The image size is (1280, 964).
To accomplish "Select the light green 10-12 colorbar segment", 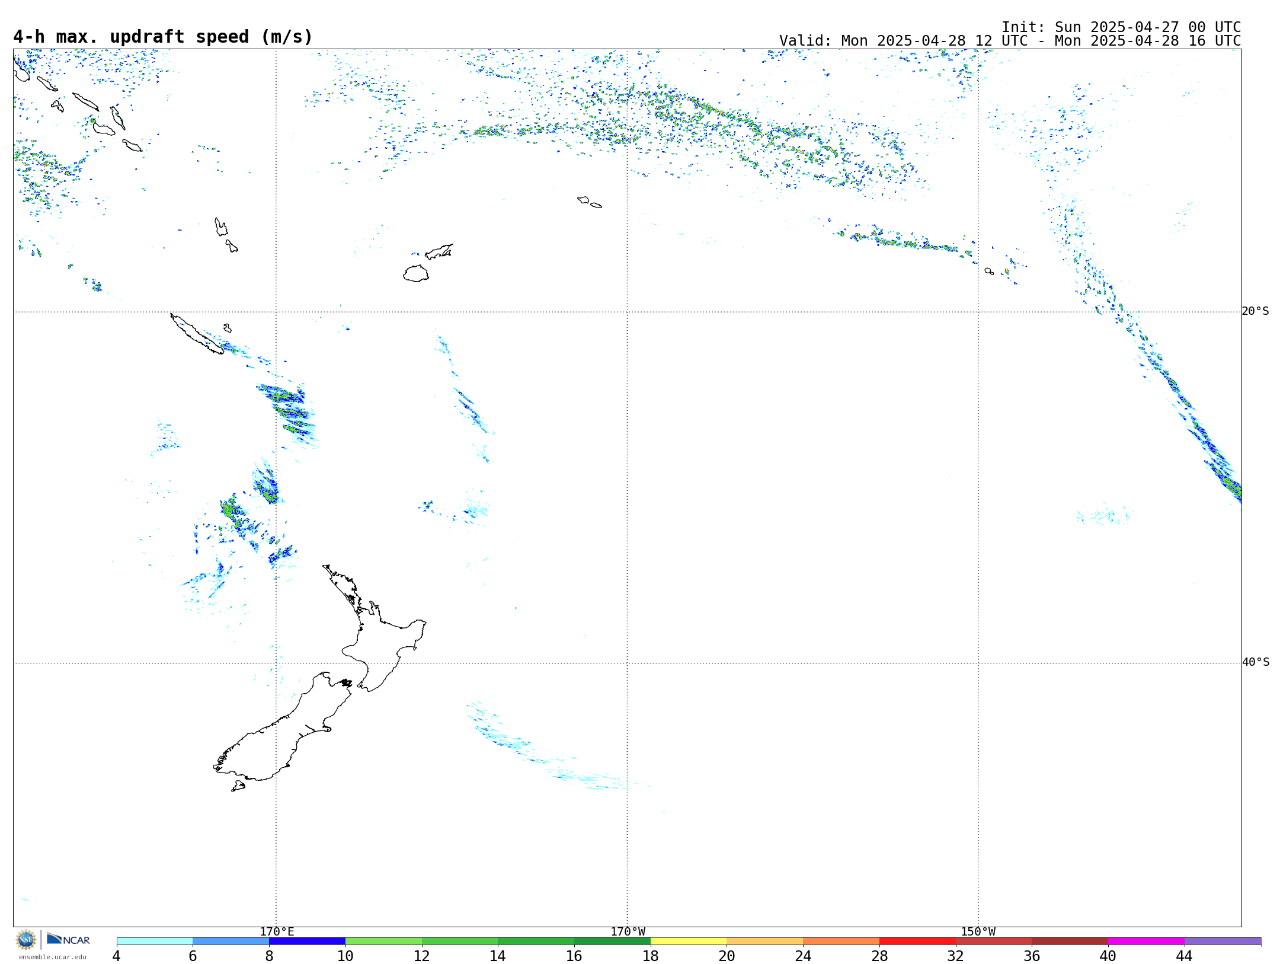I will (383, 941).
